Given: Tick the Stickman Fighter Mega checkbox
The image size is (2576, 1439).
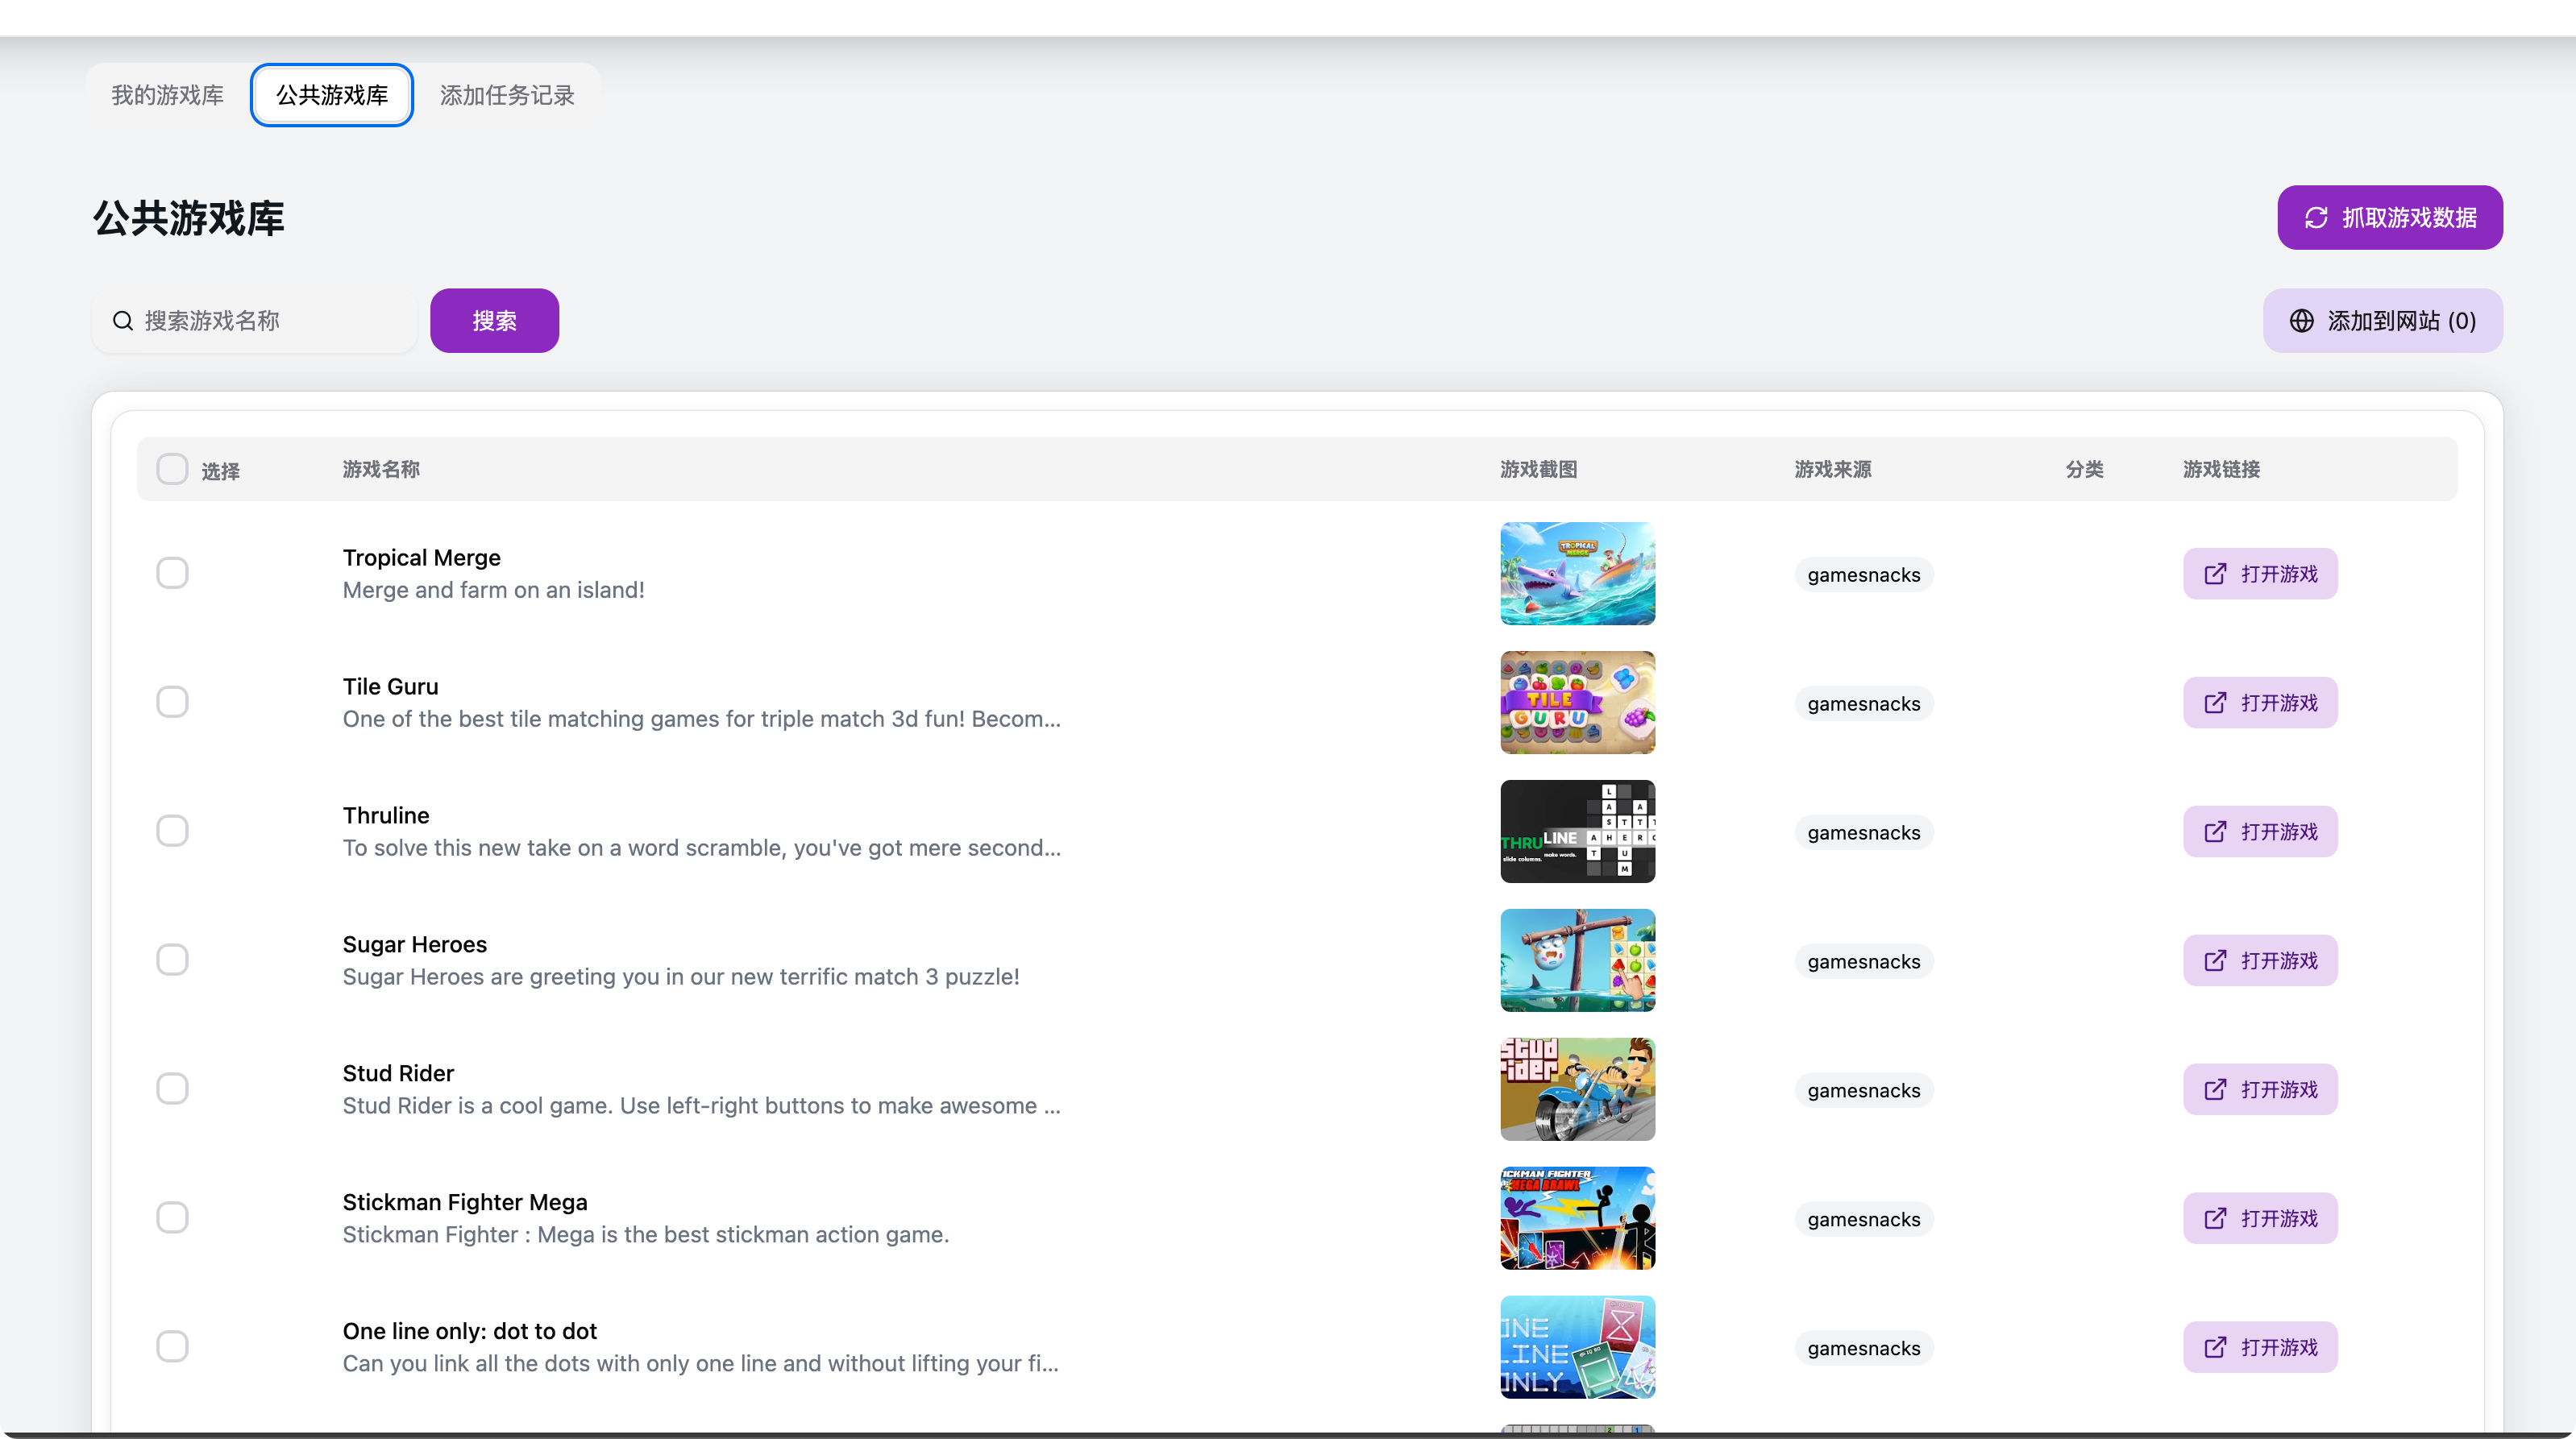Looking at the screenshot, I should tap(172, 1218).
